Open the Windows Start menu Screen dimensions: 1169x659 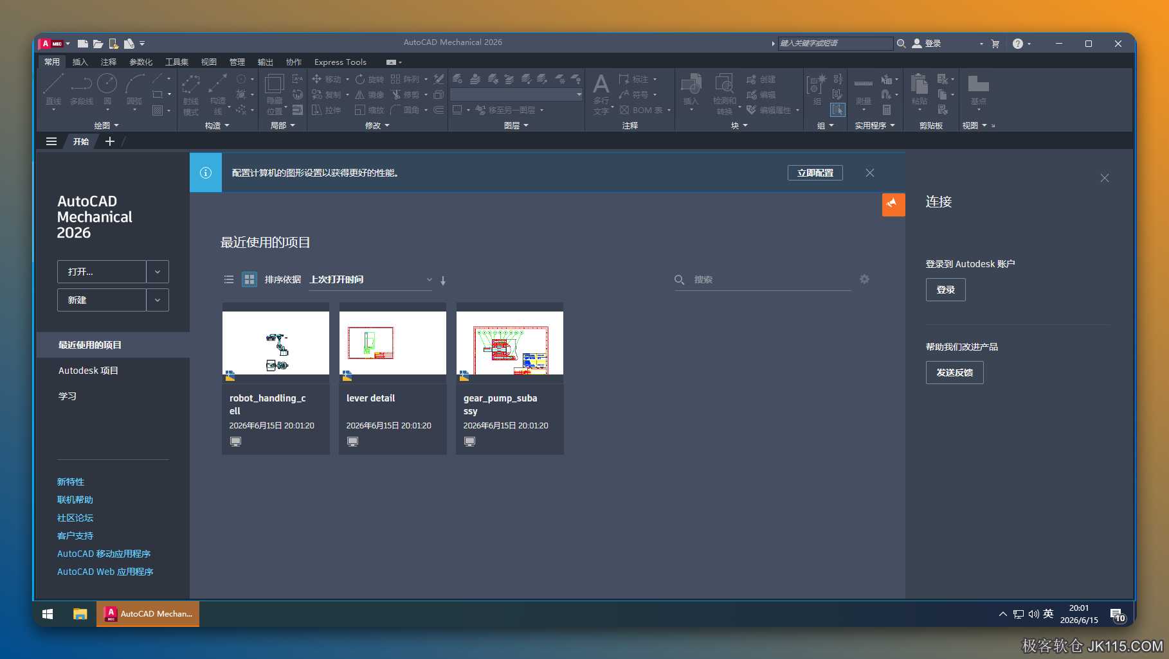click(48, 614)
